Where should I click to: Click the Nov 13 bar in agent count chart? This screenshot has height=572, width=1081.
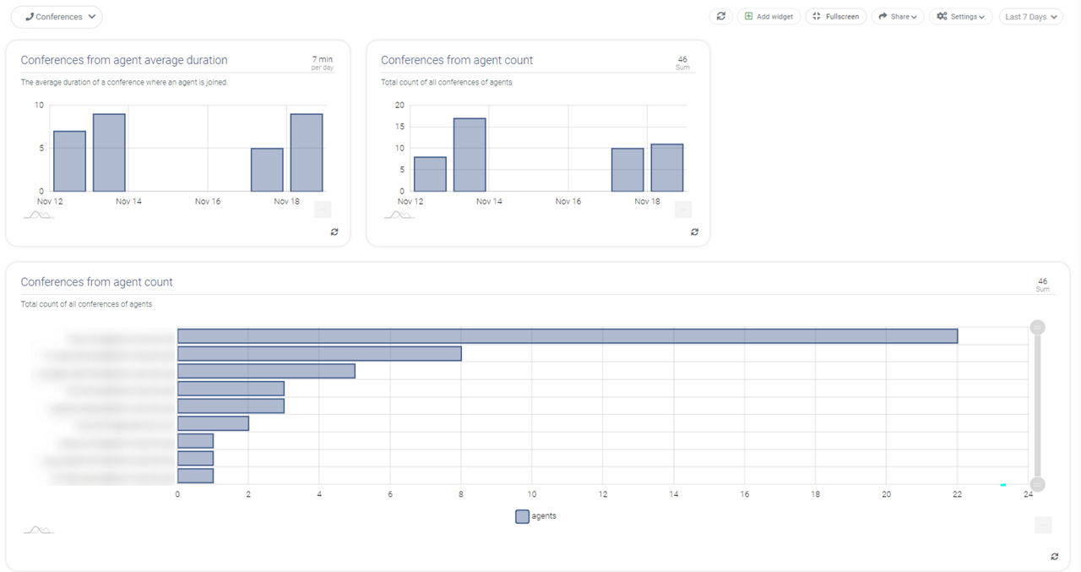point(470,155)
